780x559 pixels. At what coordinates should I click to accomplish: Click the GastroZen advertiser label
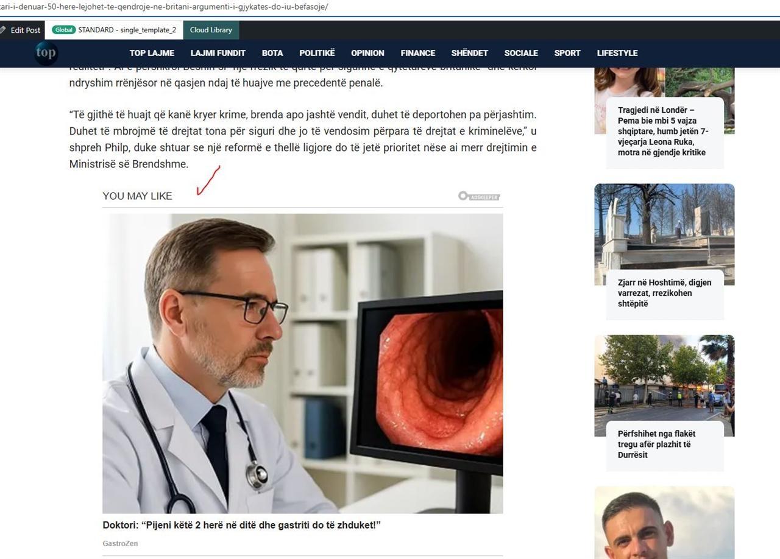click(x=120, y=543)
